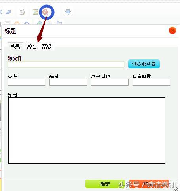Click the insert image toolbar icon
Image resolution: width=180 pixels, height=191 pixels.
(x=36, y=12)
